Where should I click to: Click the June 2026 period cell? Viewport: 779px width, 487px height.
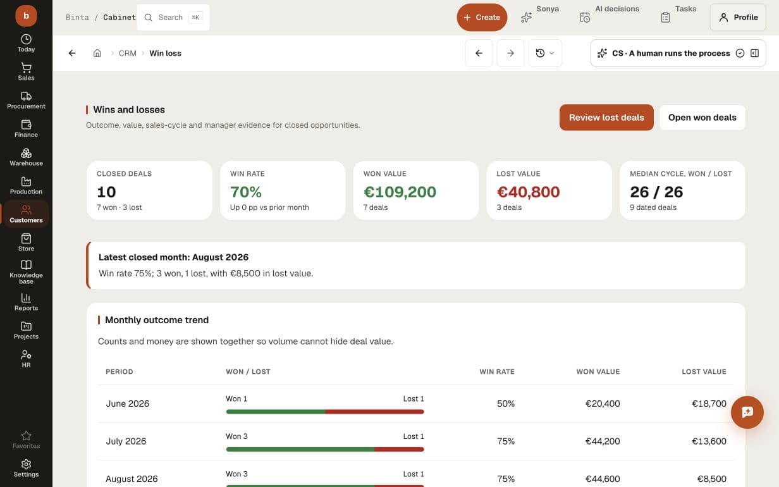(128, 404)
